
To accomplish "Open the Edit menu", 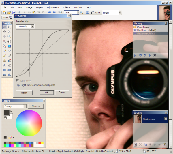I will pos(12,7).
